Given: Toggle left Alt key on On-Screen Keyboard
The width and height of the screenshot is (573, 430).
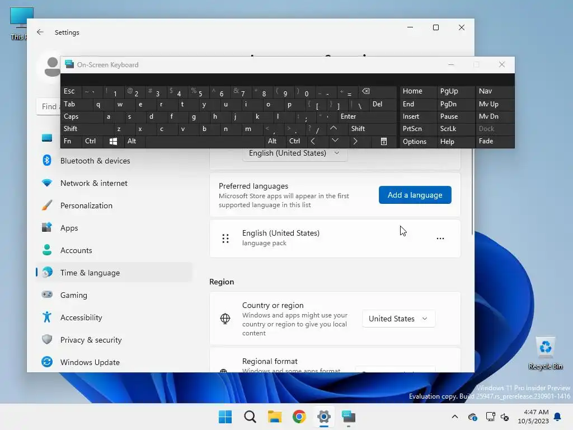Looking at the screenshot, I should pos(135,141).
